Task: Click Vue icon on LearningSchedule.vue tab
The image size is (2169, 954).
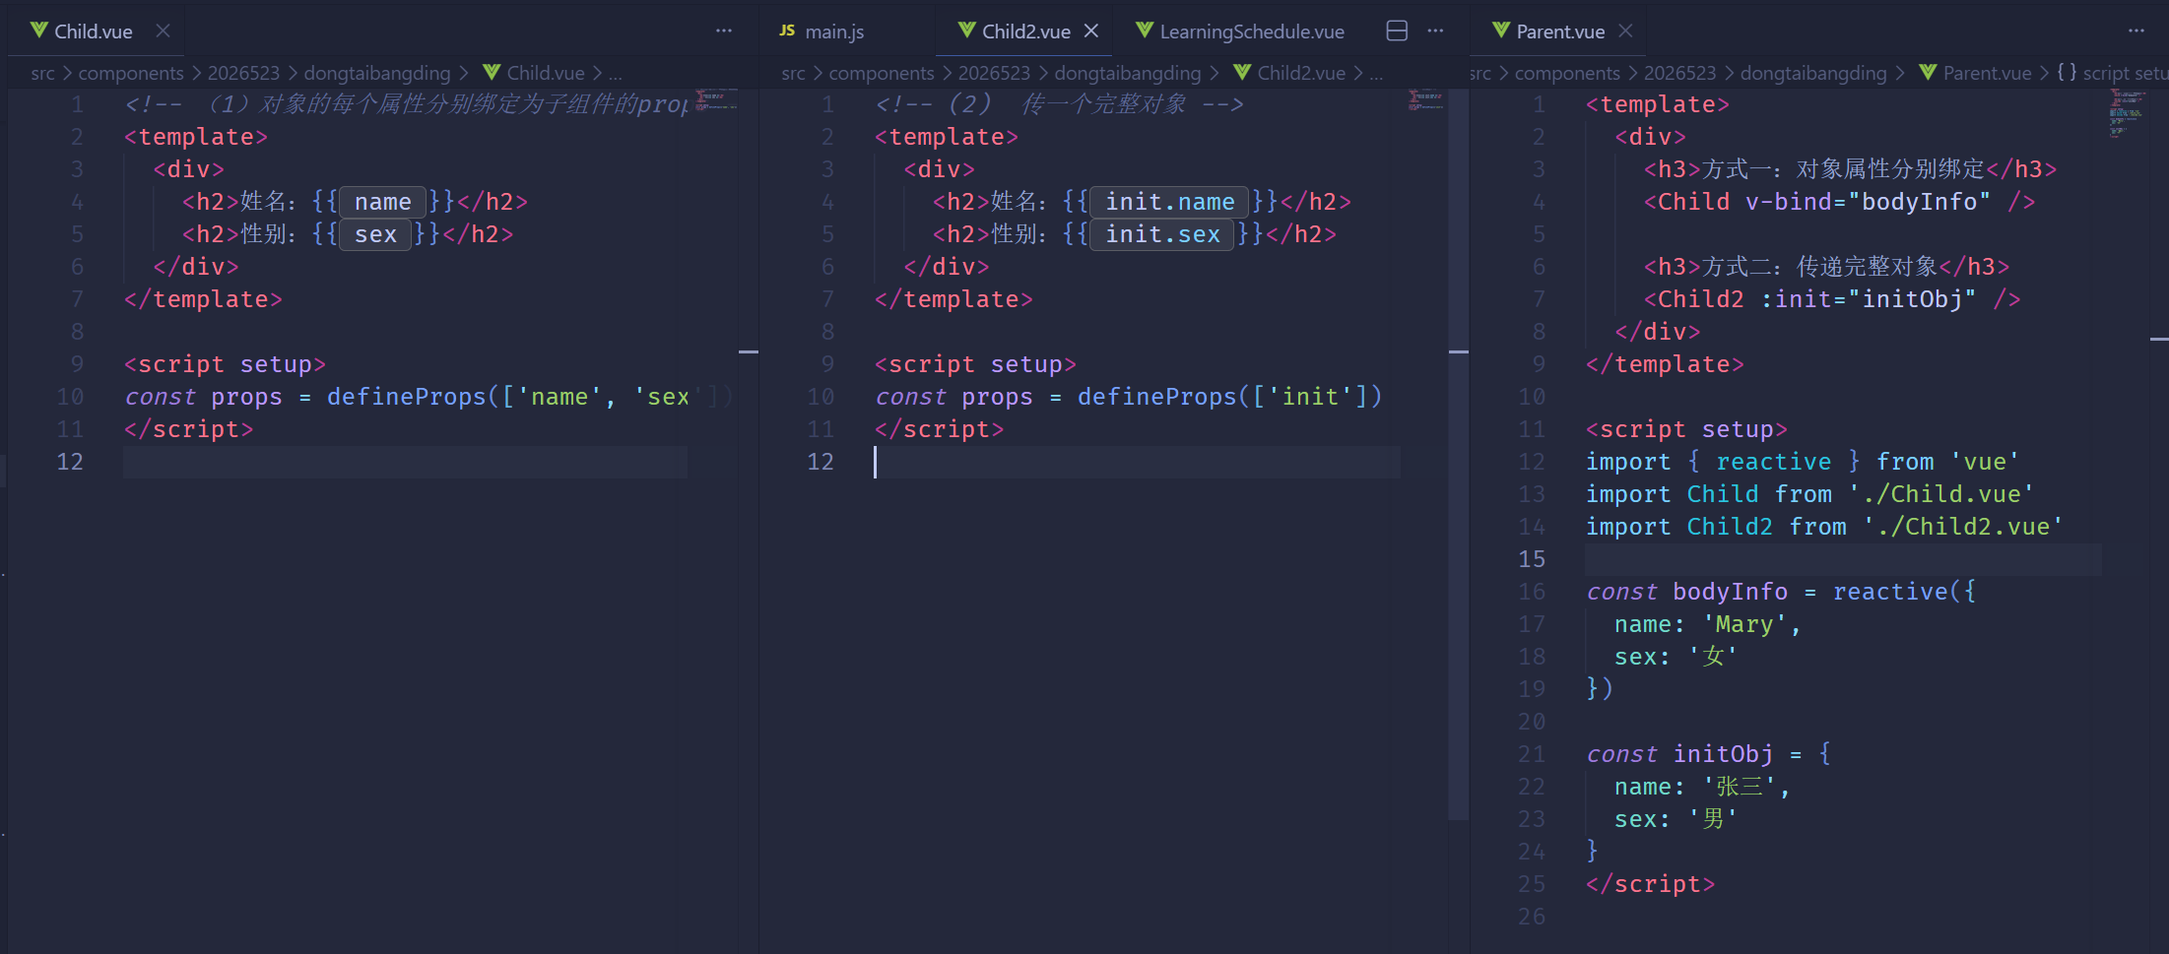Action: pyautogui.click(x=1145, y=31)
